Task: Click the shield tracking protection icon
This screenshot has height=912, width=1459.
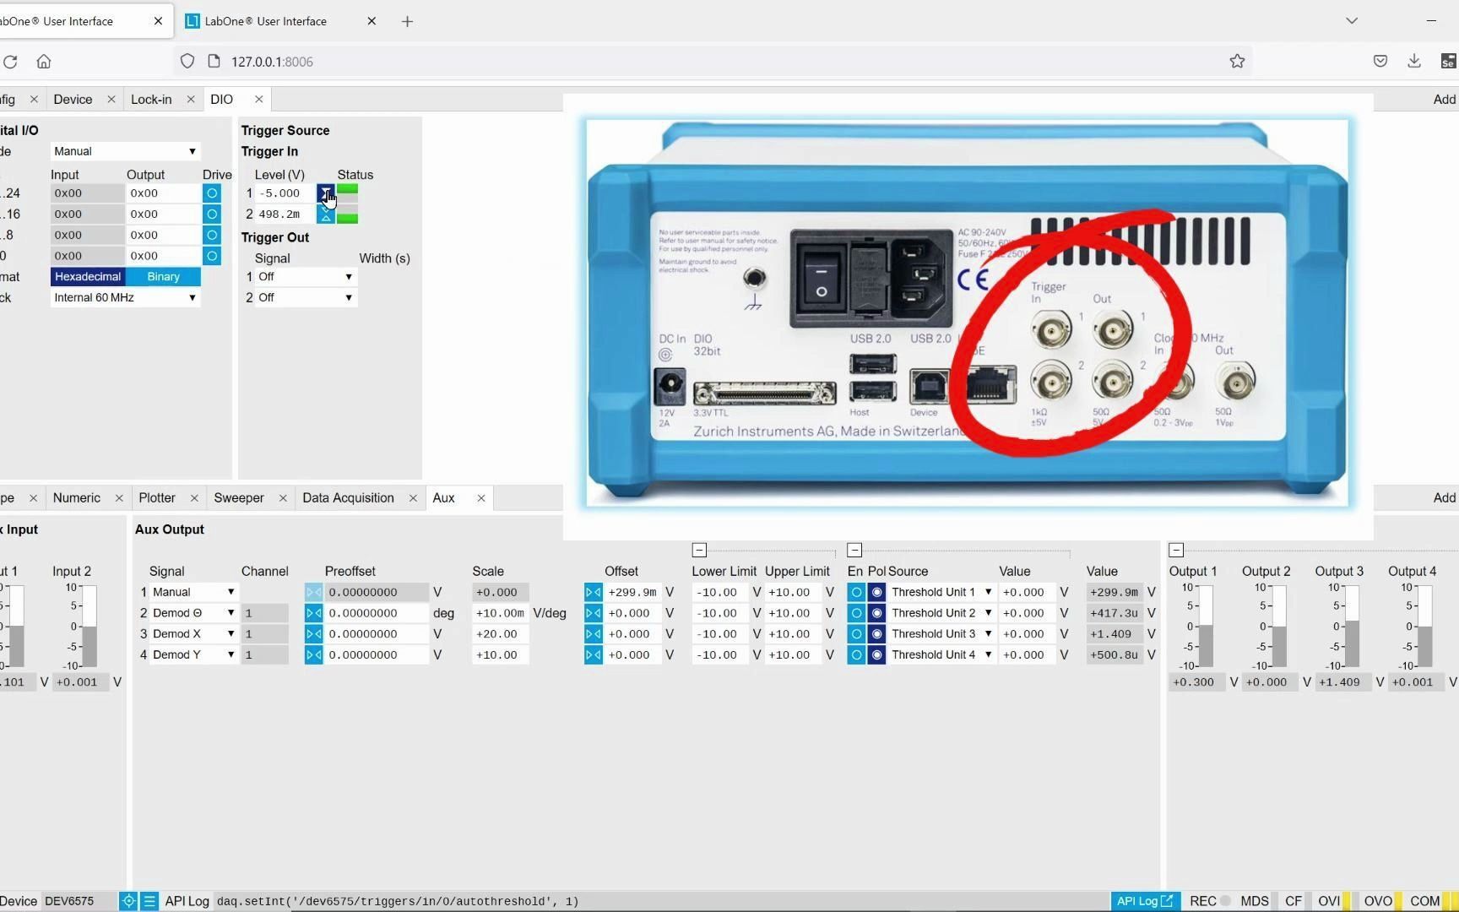Action: point(187,62)
